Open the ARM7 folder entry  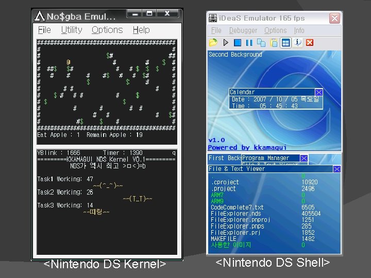click(217, 195)
